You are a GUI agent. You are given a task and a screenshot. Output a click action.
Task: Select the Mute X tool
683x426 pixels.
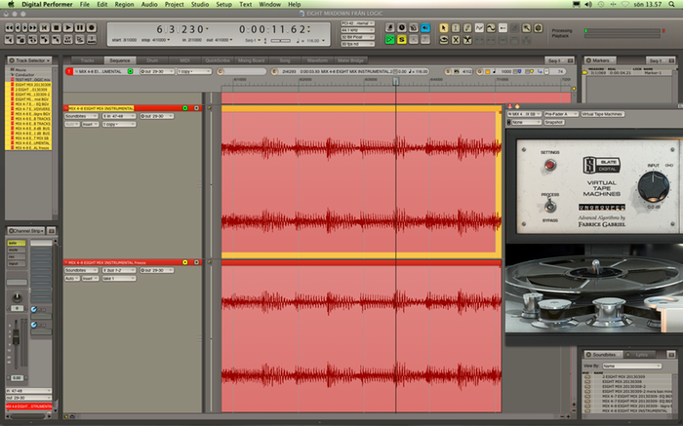click(456, 40)
